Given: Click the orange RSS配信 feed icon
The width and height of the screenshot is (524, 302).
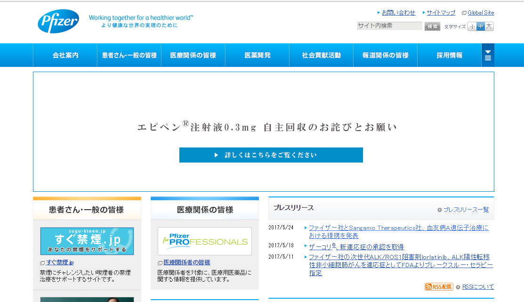Looking at the screenshot, I should tap(439, 286).
